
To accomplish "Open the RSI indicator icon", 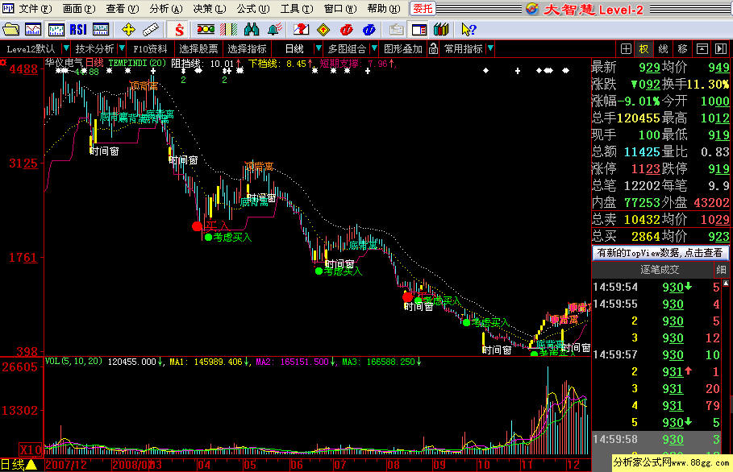I will click(x=78, y=30).
